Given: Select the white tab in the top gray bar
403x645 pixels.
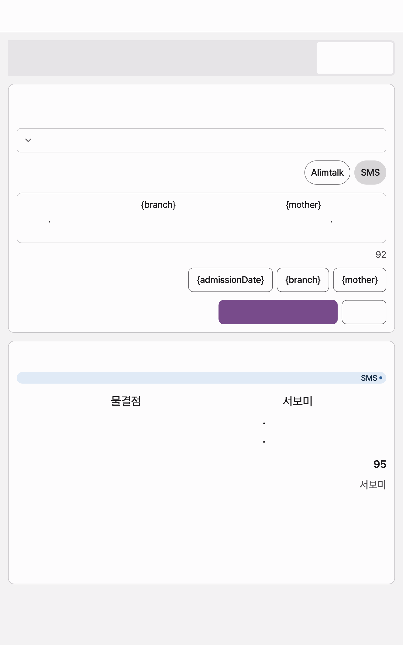Looking at the screenshot, I should [354, 58].
